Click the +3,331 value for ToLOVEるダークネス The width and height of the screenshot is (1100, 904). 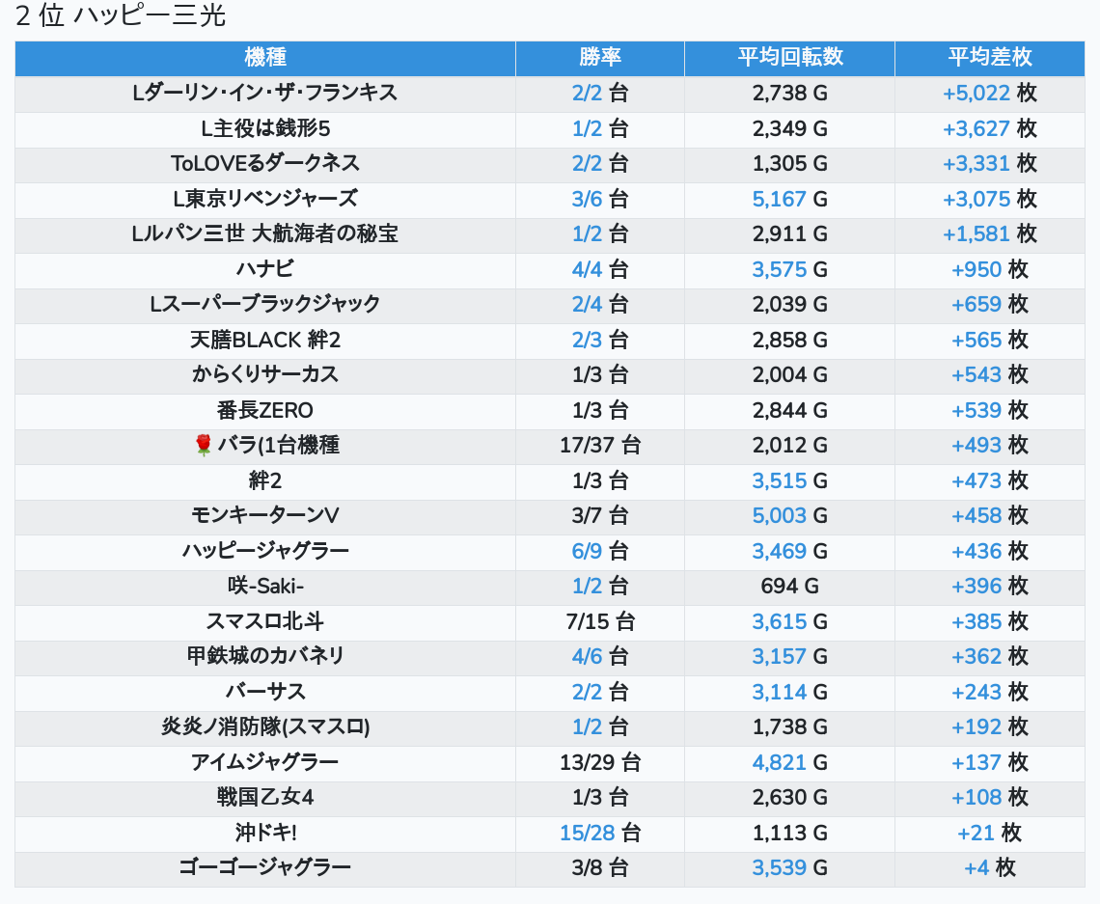976,164
